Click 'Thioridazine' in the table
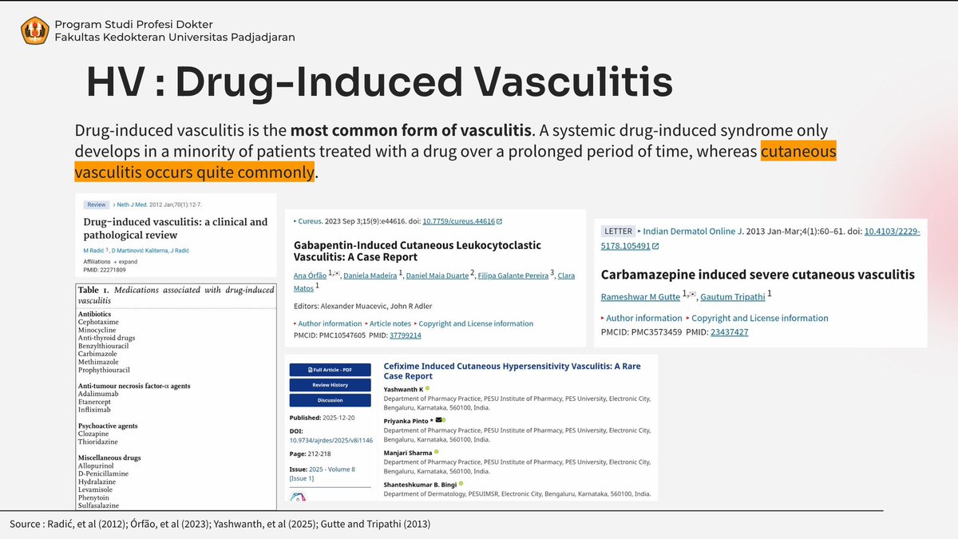 tap(97, 442)
